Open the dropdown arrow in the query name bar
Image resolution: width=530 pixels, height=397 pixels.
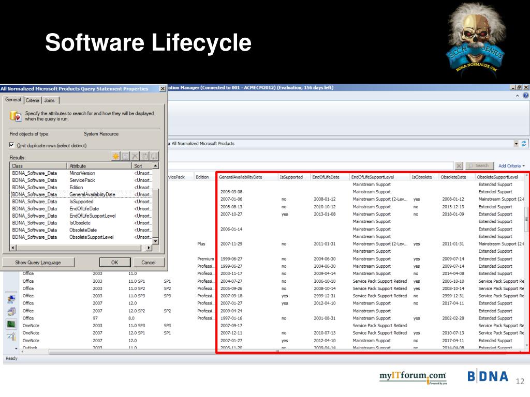point(516,144)
